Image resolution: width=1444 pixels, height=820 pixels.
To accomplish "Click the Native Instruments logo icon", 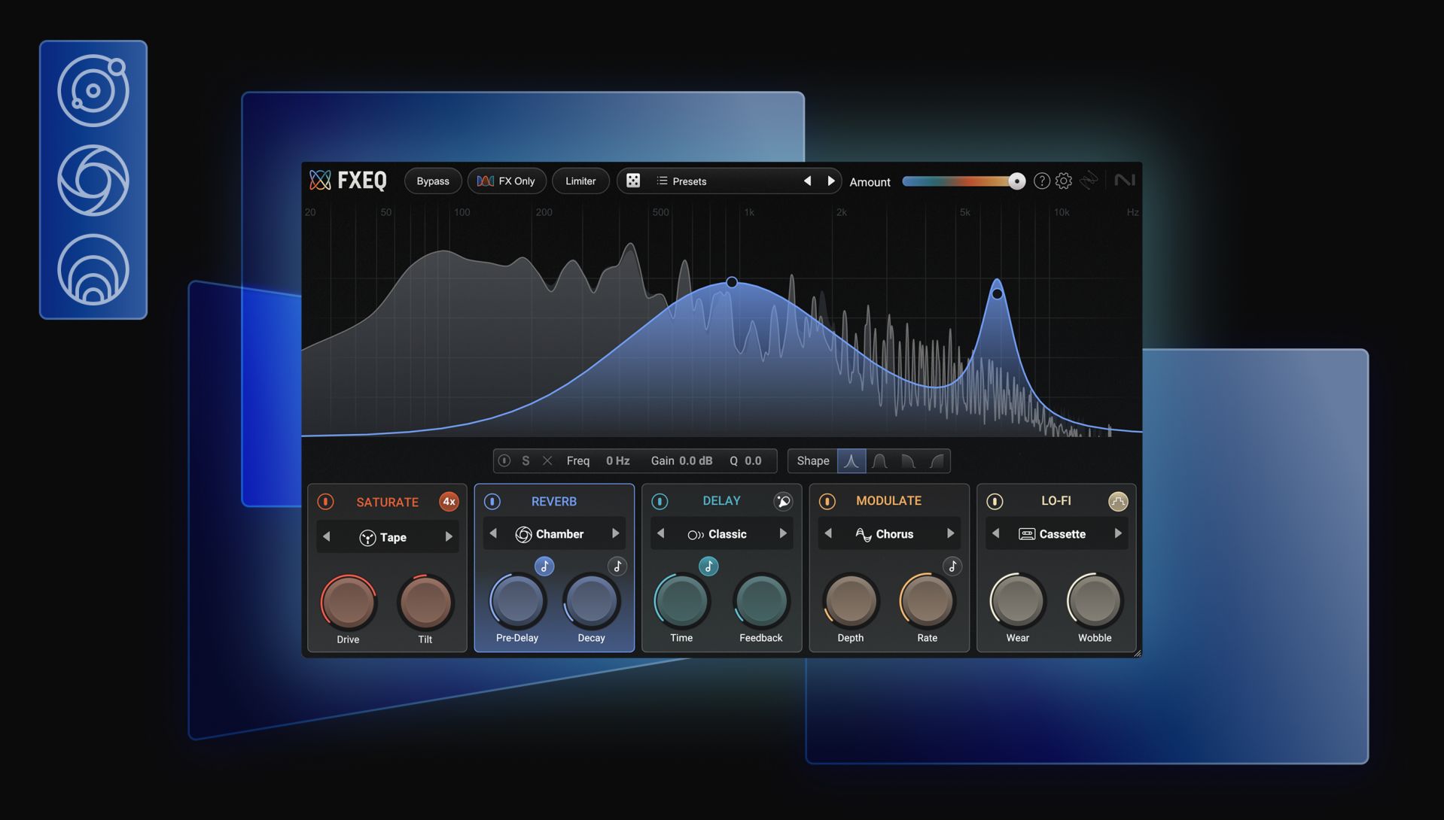I will [x=1124, y=181].
